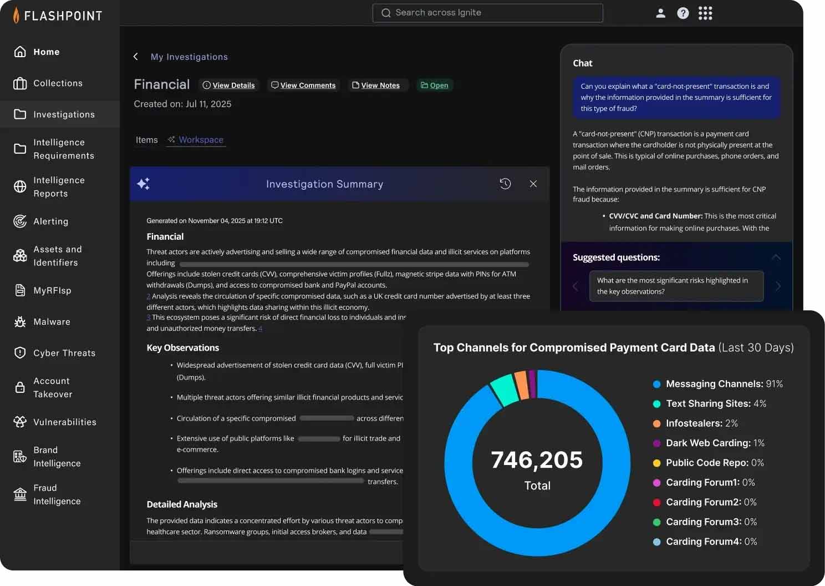Close the Investigation Summary panel

tap(533, 184)
